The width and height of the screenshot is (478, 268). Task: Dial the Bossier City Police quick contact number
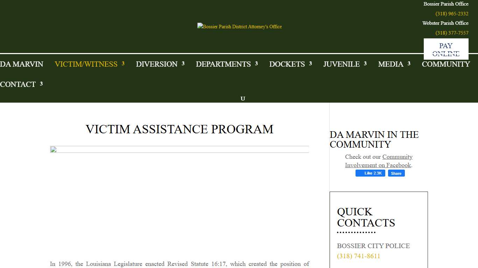pos(358,256)
